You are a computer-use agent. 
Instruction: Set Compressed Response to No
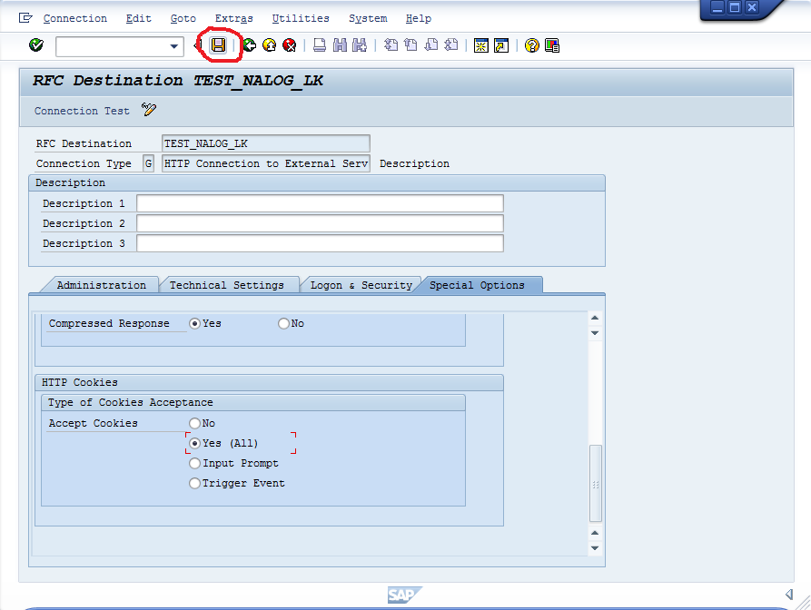pyautogui.click(x=283, y=324)
